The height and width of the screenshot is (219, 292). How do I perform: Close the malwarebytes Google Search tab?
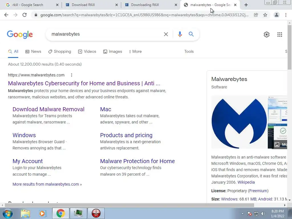coord(235,5)
